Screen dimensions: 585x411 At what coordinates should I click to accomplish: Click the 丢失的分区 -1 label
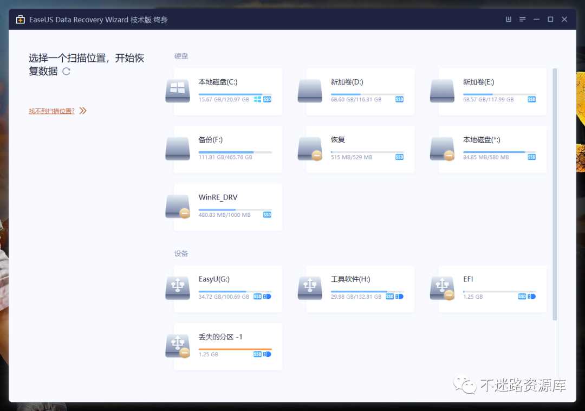(x=220, y=337)
